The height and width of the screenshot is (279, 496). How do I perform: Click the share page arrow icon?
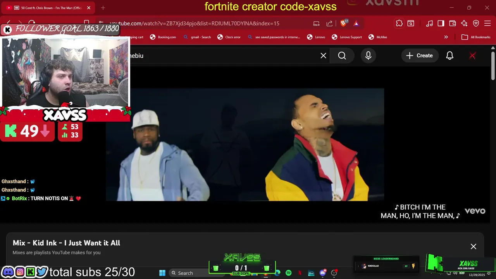[x=329, y=23]
